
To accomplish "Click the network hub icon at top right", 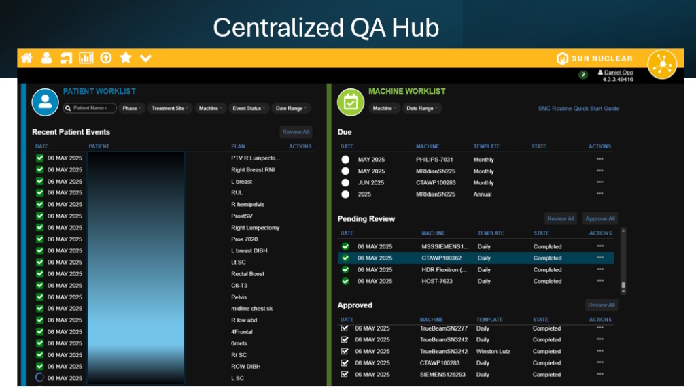I will (x=661, y=65).
